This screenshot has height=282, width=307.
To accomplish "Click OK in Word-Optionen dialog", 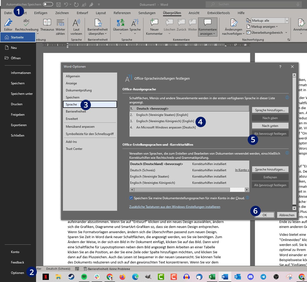I will point(264,215).
